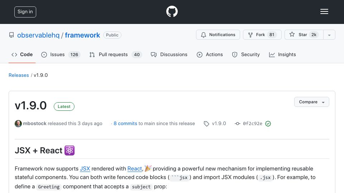Image resolution: width=344 pixels, height=193 pixels.
Task: Expand the Star lists dropdown arrow
Action: tap(329, 35)
